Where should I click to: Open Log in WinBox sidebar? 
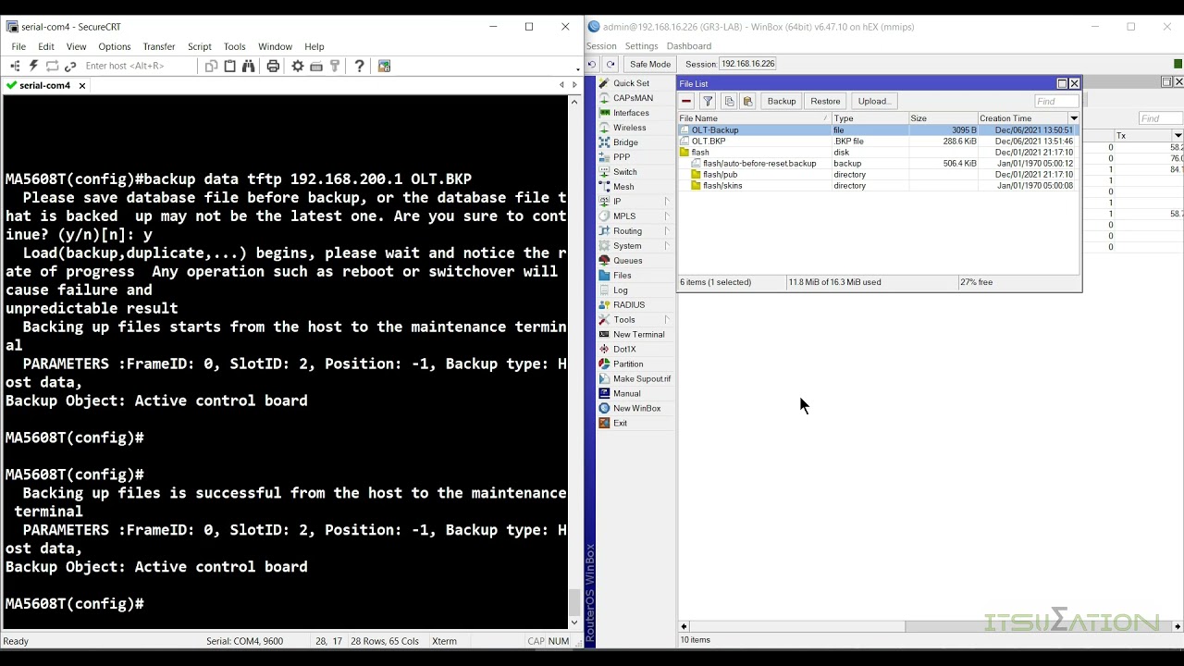point(620,290)
